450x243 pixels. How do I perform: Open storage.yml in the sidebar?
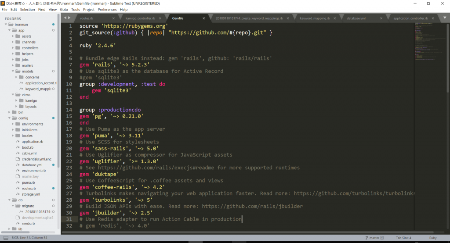(31, 194)
